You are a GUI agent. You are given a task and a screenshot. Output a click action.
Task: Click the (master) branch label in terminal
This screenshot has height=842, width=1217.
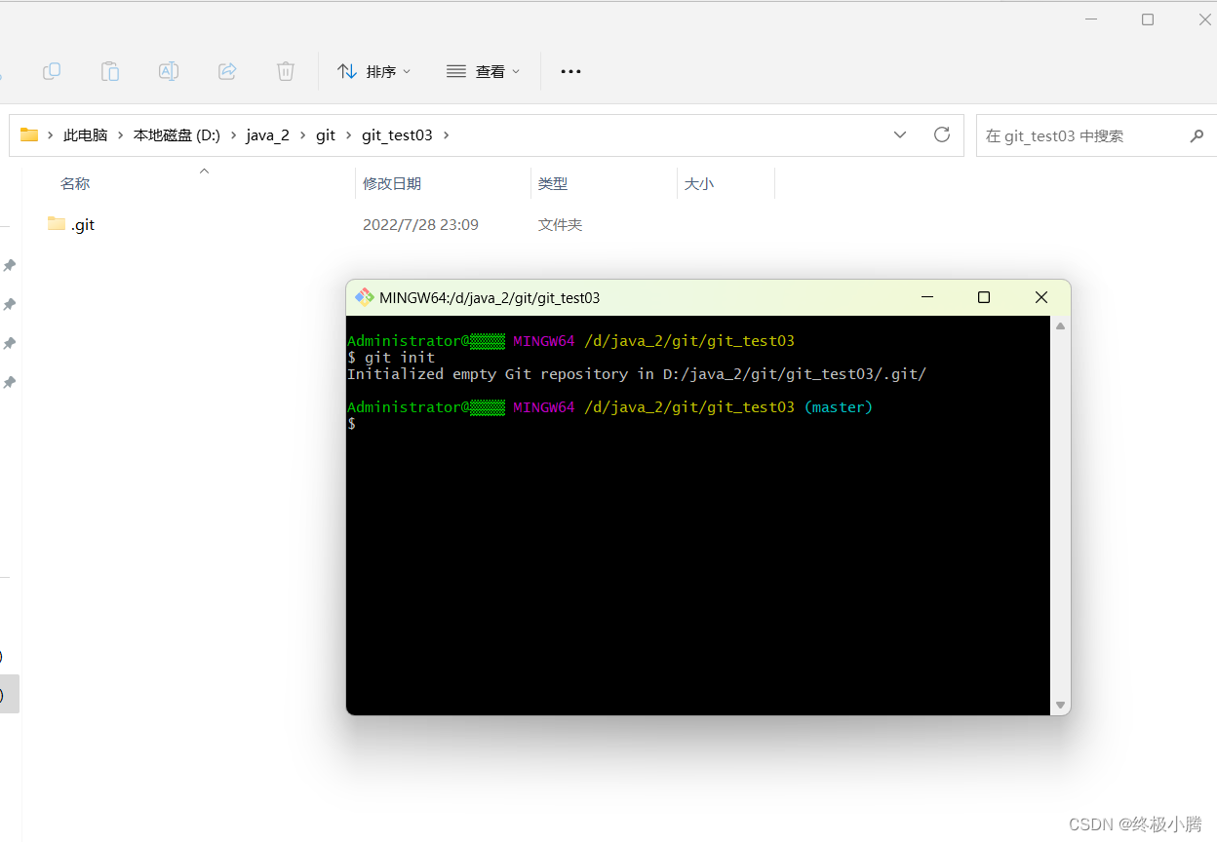pyautogui.click(x=839, y=407)
